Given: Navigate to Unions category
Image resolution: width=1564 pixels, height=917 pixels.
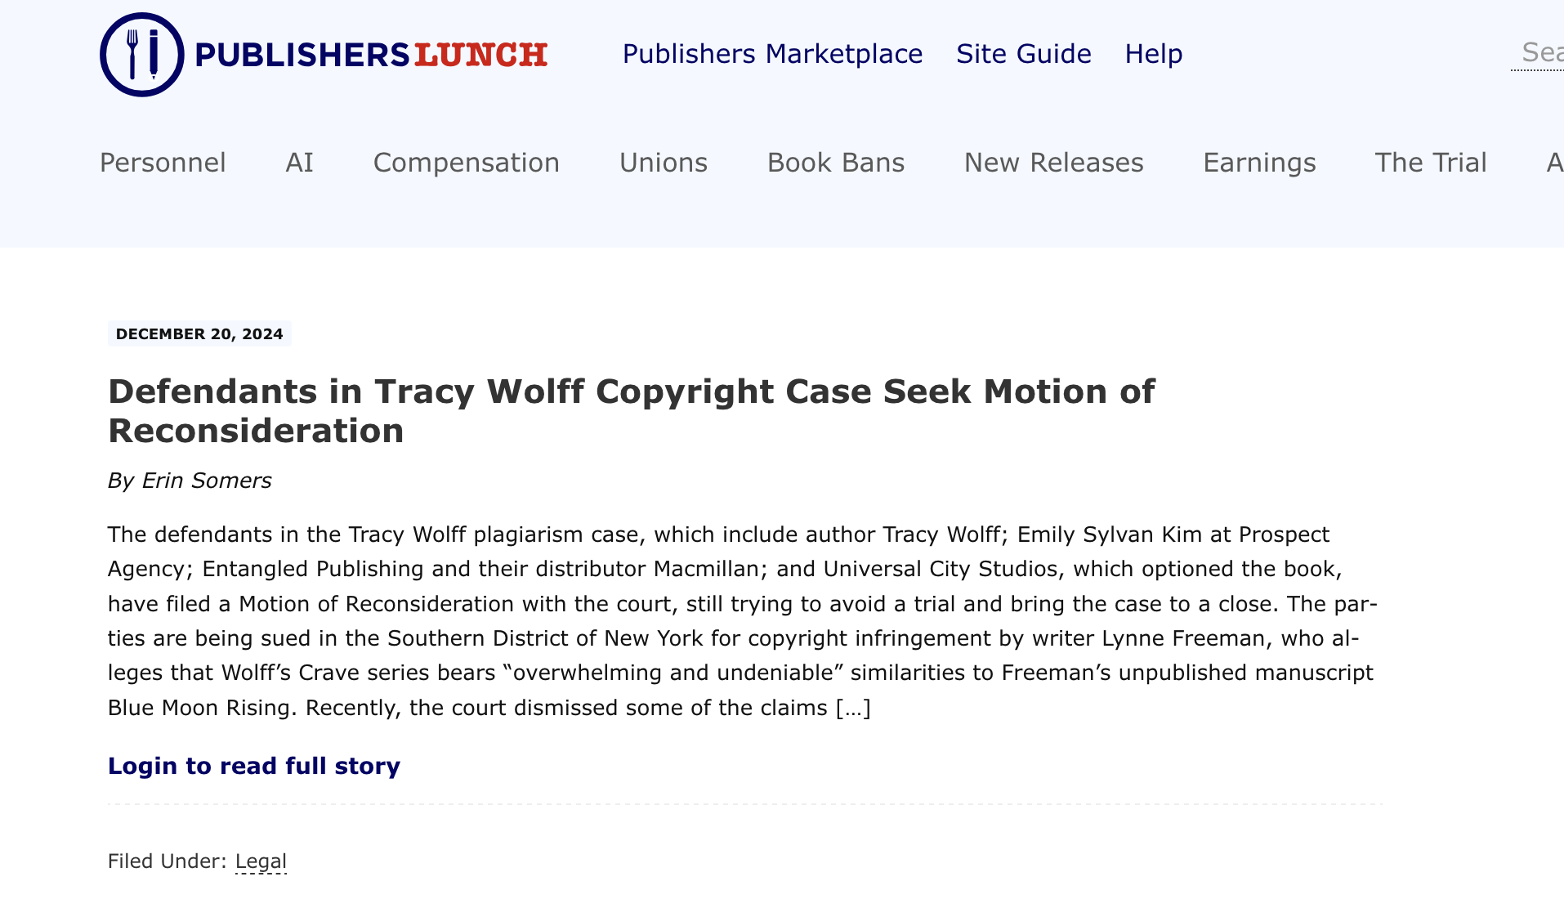Looking at the screenshot, I should point(663,163).
